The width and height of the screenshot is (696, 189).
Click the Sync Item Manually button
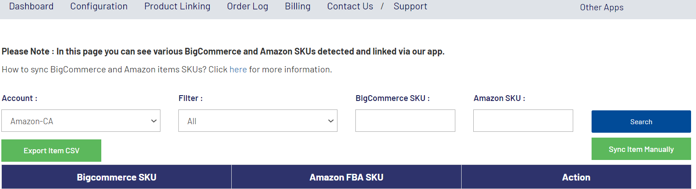tap(641, 149)
